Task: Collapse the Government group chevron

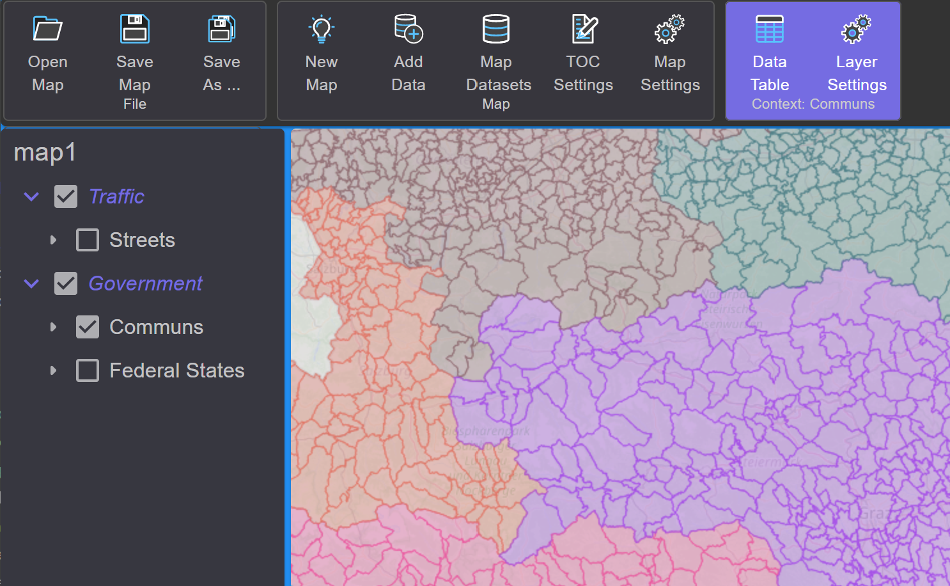Action: [x=31, y=283]
